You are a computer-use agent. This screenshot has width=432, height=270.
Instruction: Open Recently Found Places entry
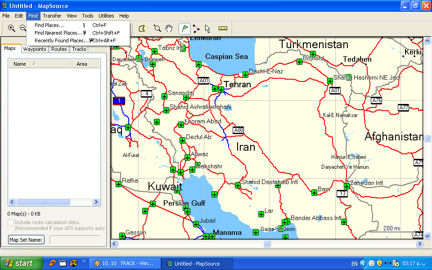click(x=61, y=40)
